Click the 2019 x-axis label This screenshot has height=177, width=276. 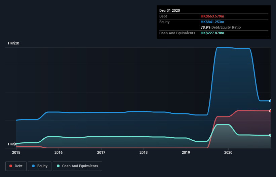186,152
